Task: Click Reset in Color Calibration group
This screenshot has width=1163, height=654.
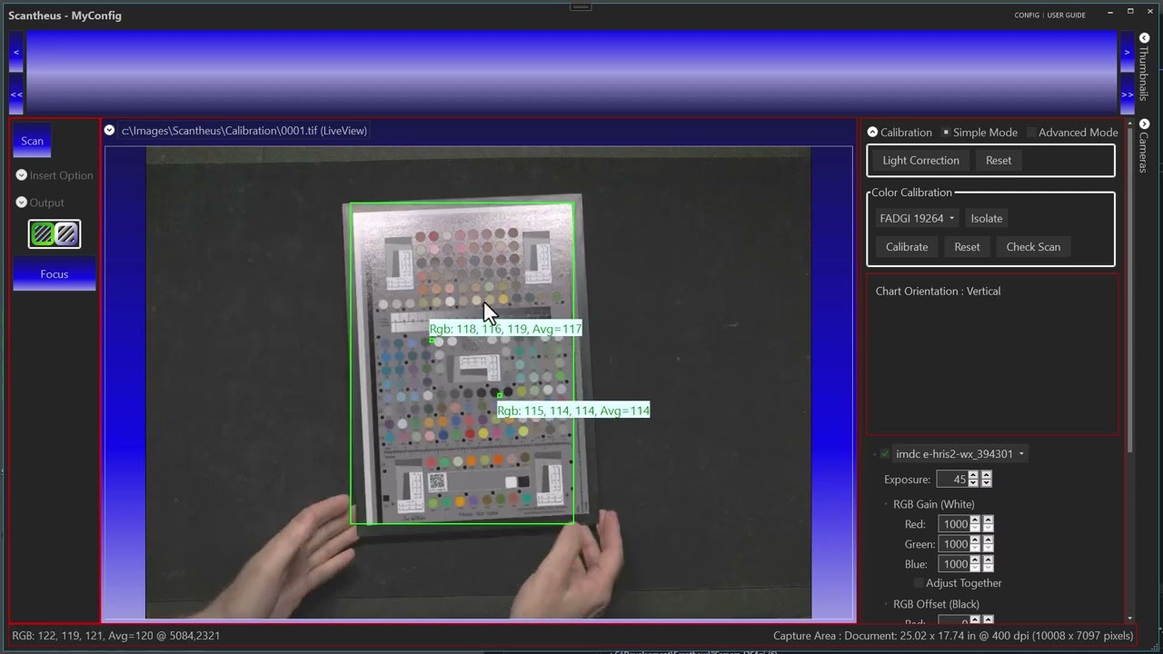Action: click(x=967, y=246)
